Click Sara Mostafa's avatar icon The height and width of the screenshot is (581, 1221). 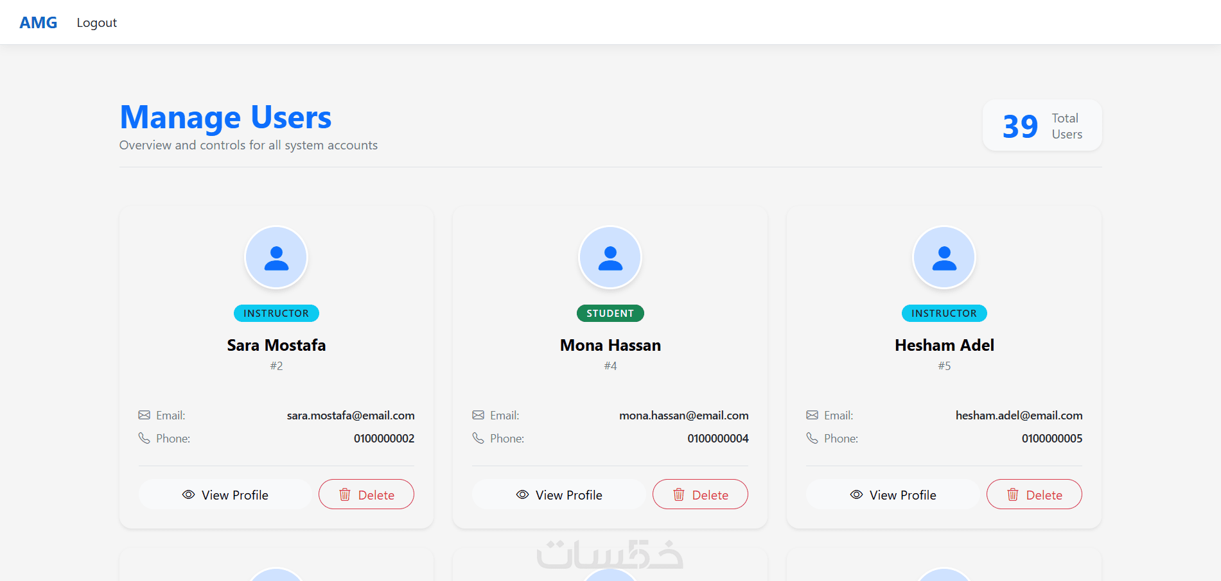tap(276, 257)
